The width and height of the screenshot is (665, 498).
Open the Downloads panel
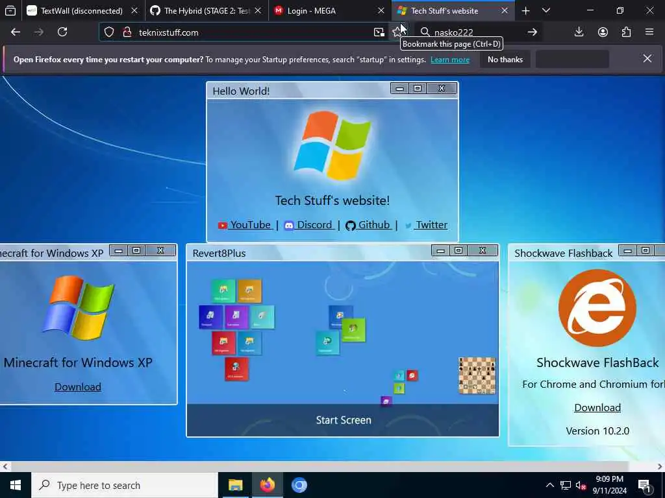[x=579, y=32]
